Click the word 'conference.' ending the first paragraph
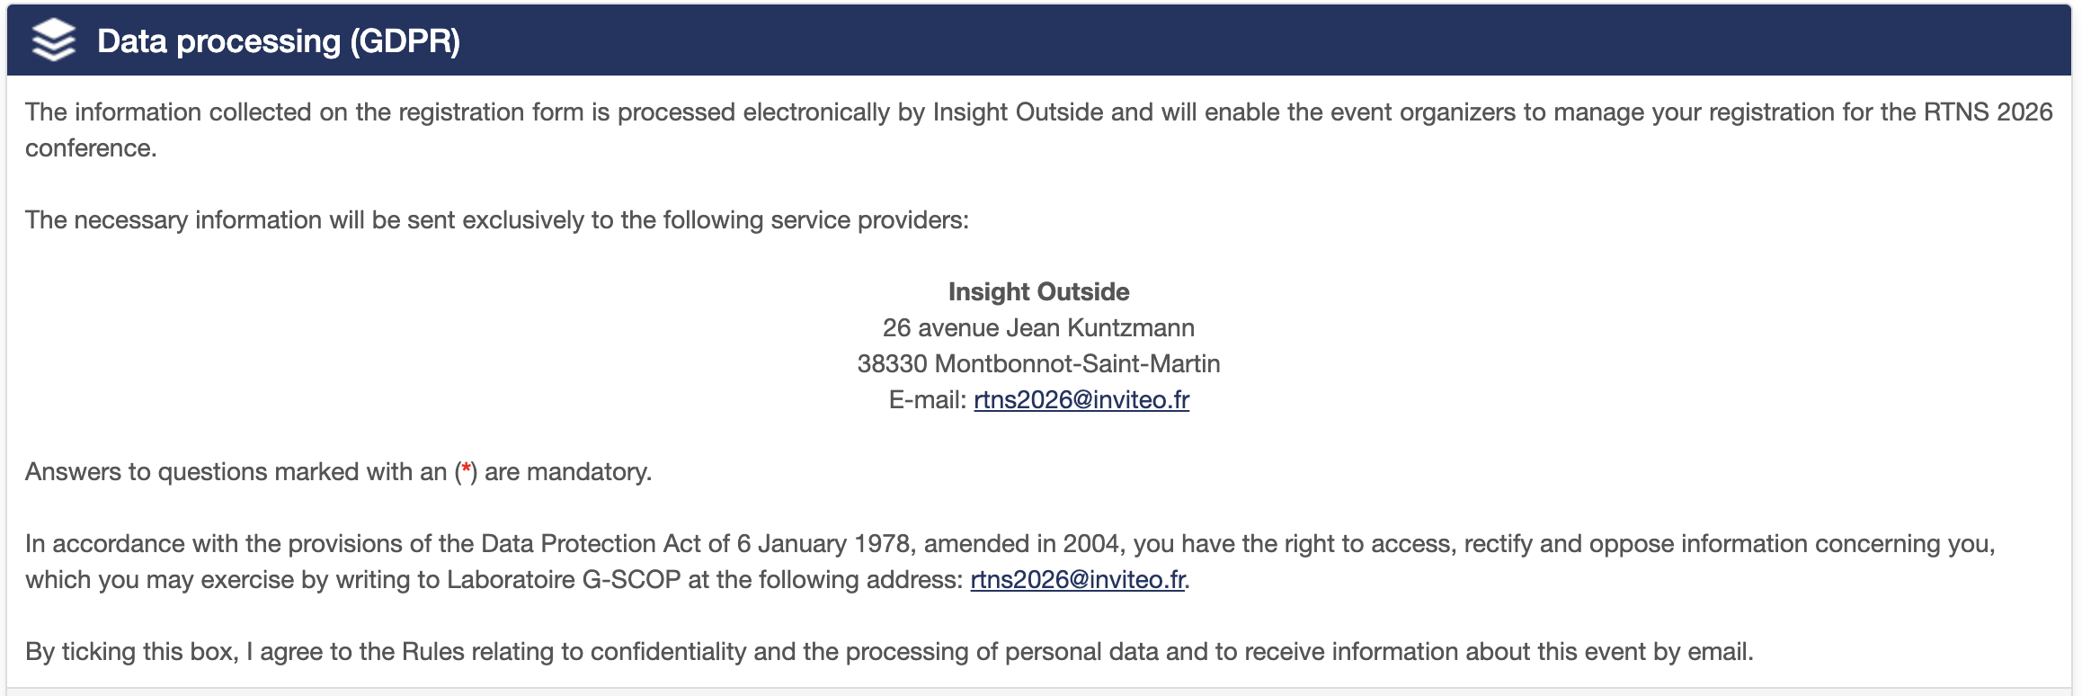 [x=91, y=148]
